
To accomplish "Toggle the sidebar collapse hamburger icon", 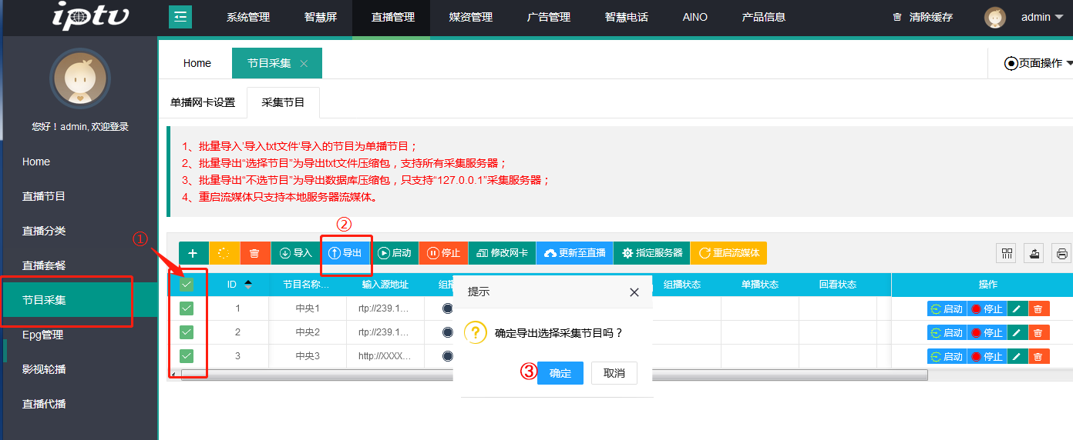I will tap(180, 17).
